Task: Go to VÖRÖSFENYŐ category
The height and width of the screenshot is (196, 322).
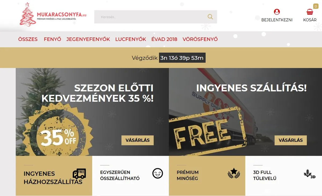Action: point(200,39)
